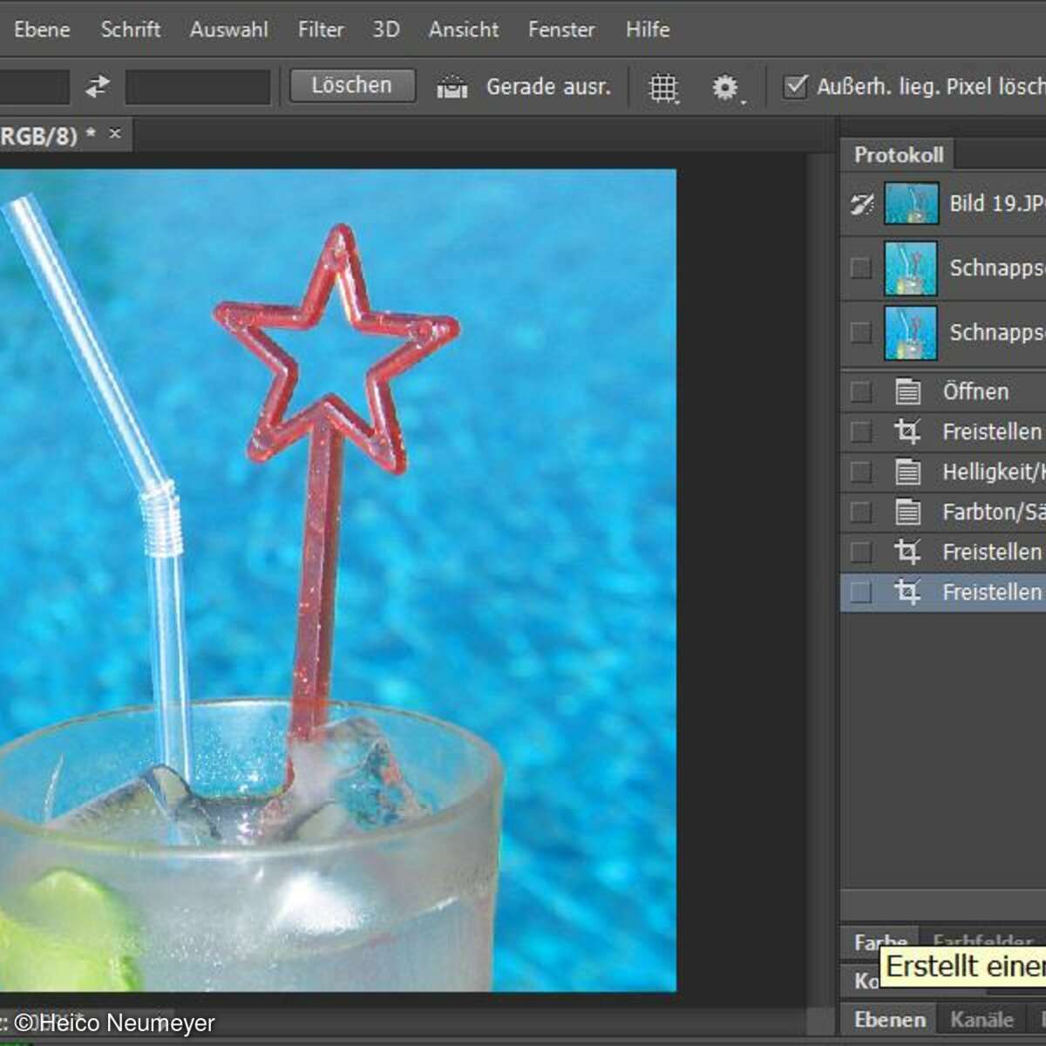This screenshot has height=1046, width=1046.
Task: Click the crop icon of the first Freistellen step
Action: click(x=907, y=431)
